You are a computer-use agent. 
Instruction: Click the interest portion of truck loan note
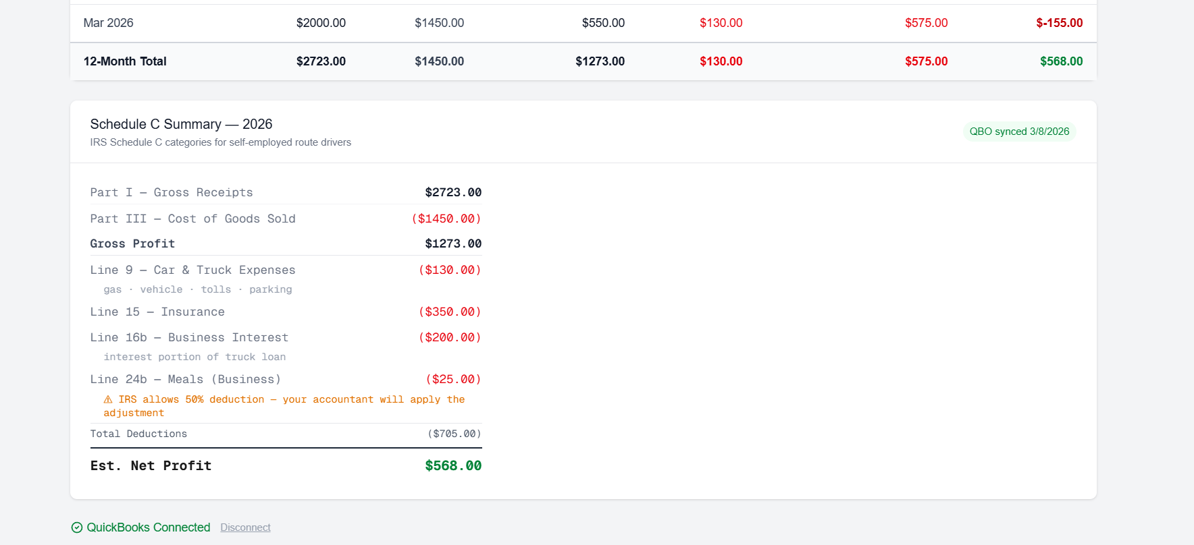click(194, 357)
